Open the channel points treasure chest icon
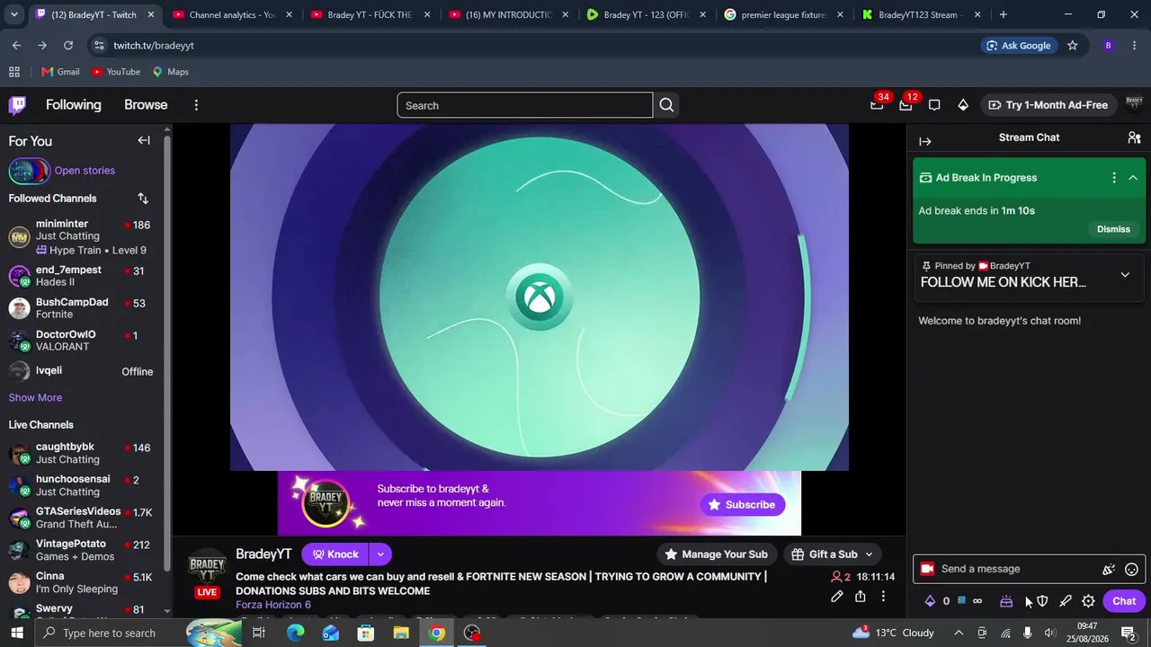The height and width of the screenshot is (647, 1151). tap(1006, 601)
